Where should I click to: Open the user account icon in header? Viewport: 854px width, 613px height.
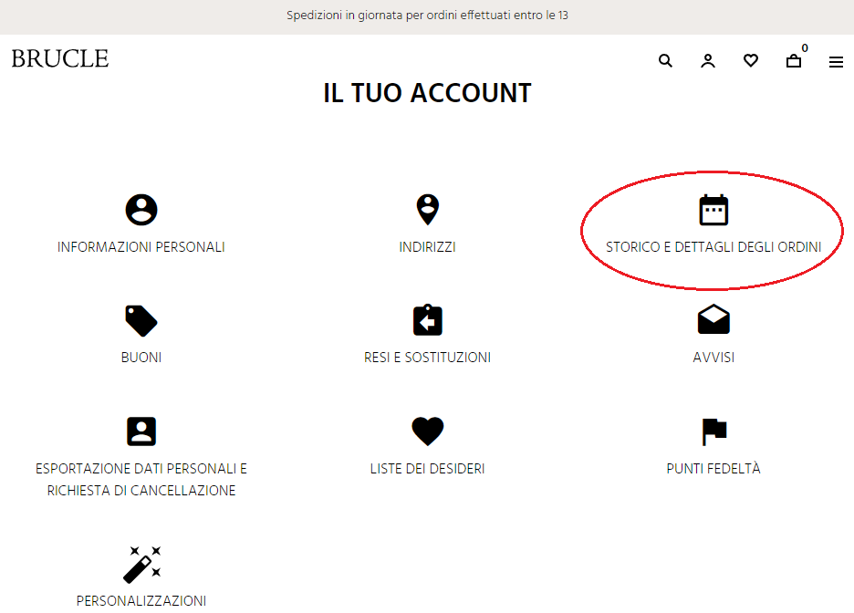click(708, 61)
